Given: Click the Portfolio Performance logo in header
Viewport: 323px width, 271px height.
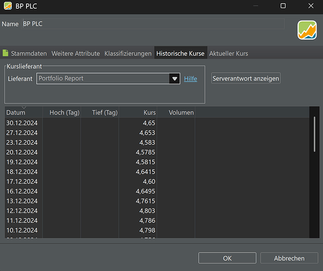Looking at the screenshot, I should click(x=307, y=30).
